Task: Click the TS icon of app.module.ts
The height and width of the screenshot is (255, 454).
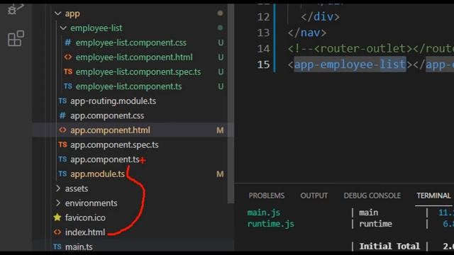Action: click(x=62, y=174)
